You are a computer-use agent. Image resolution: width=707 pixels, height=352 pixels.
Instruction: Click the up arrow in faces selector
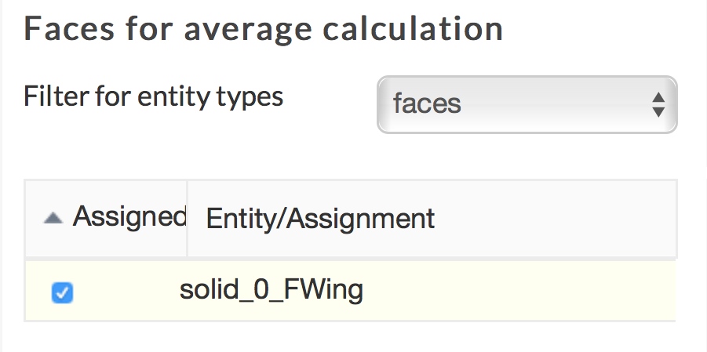[658, 97]
